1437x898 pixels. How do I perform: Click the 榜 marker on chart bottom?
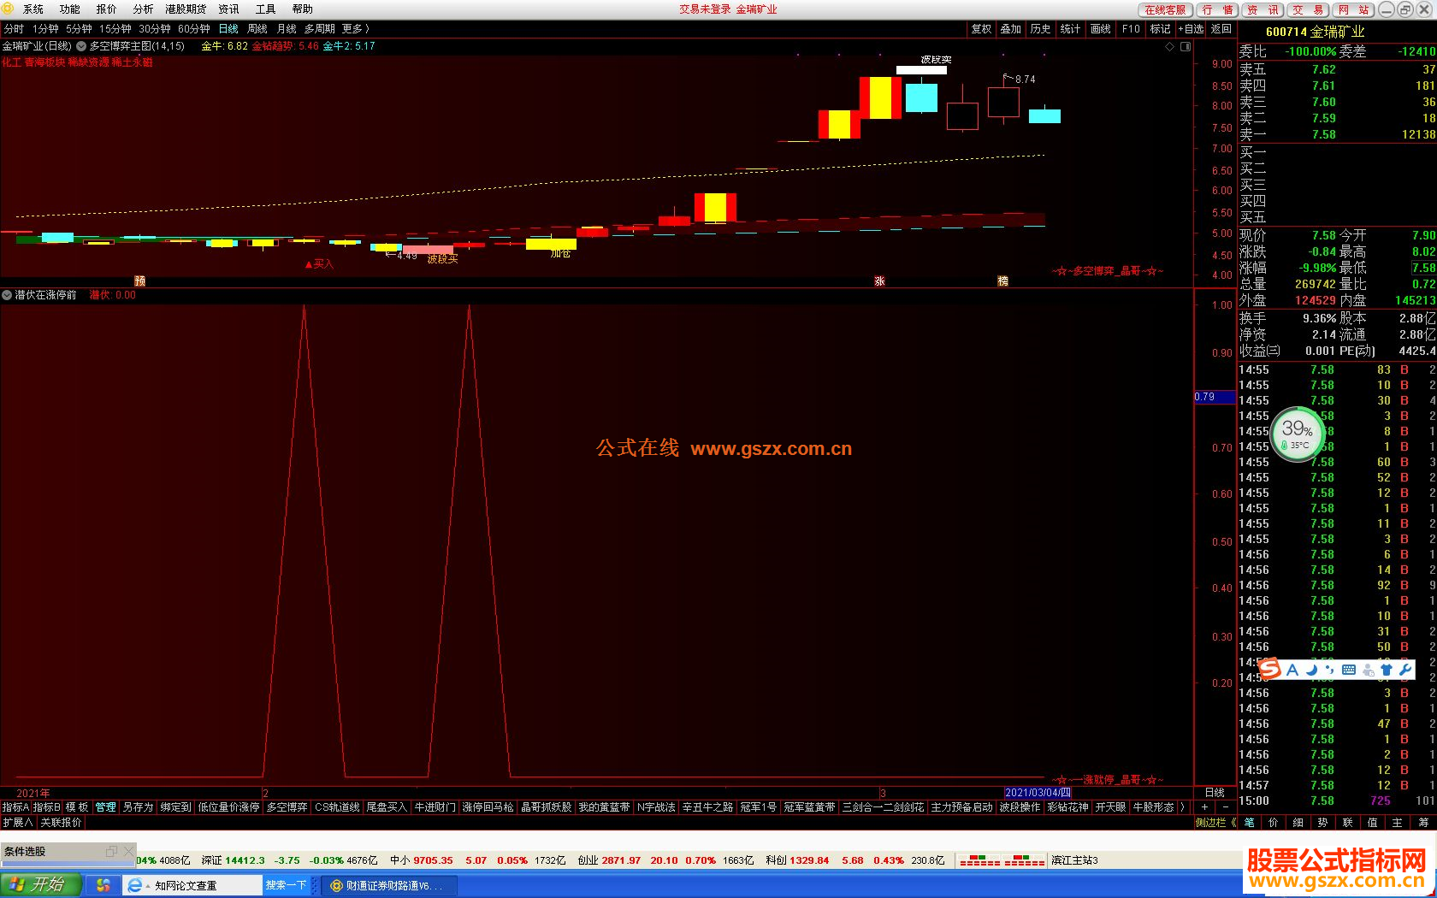1002,281
